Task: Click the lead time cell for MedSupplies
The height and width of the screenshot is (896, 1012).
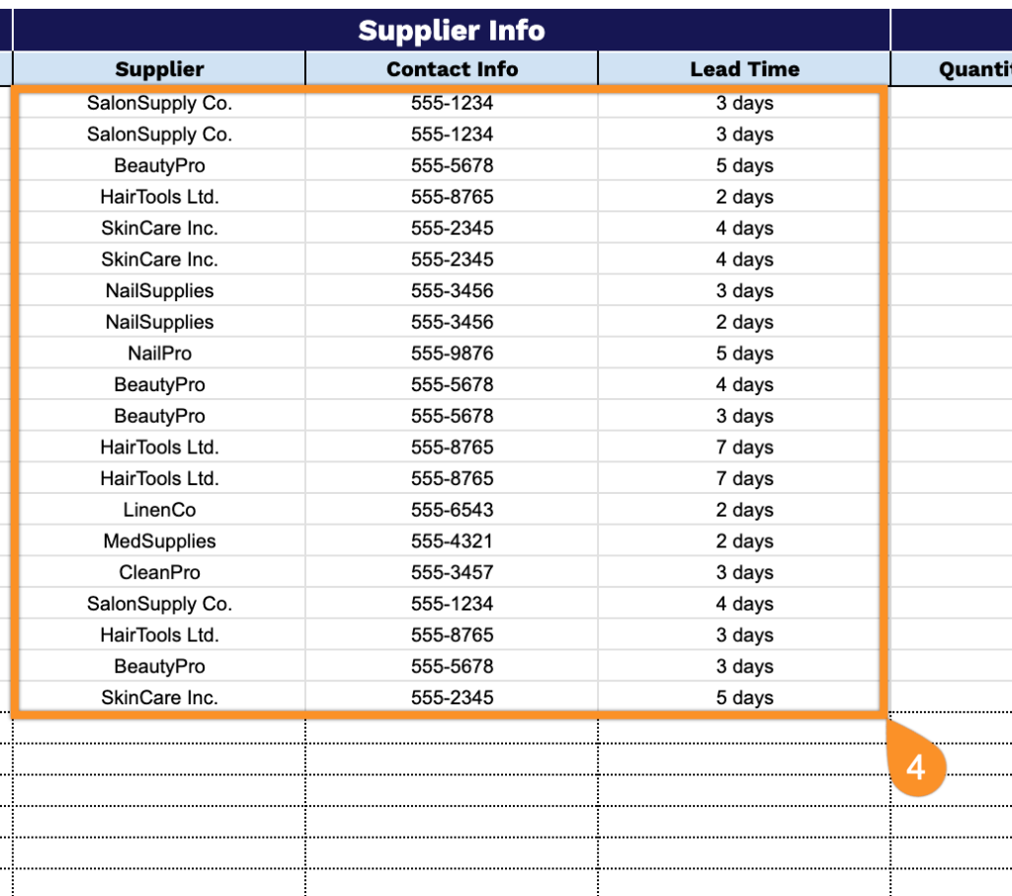Action: coord(744,541)
